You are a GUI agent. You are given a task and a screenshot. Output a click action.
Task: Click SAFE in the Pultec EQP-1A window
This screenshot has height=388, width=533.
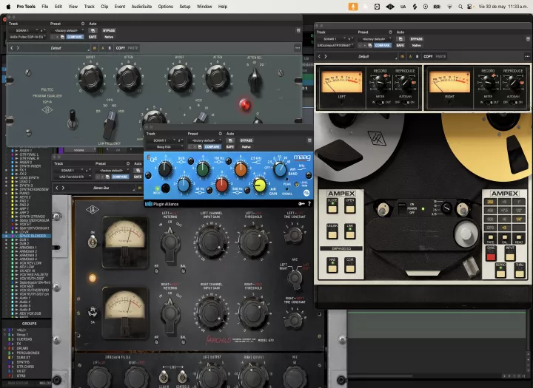93,37
